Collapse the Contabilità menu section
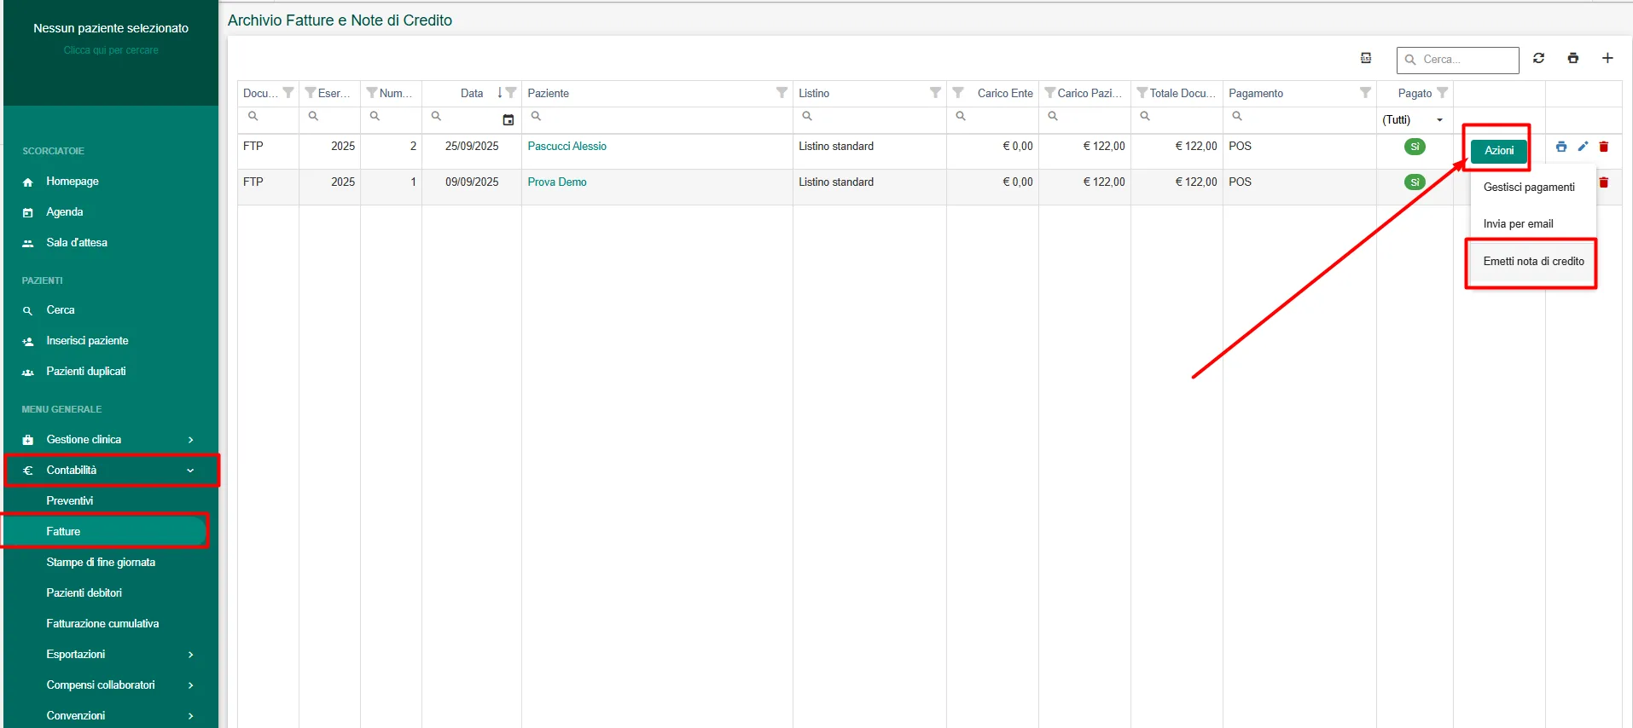1633x728 pixels. click(x=190, y=471)
